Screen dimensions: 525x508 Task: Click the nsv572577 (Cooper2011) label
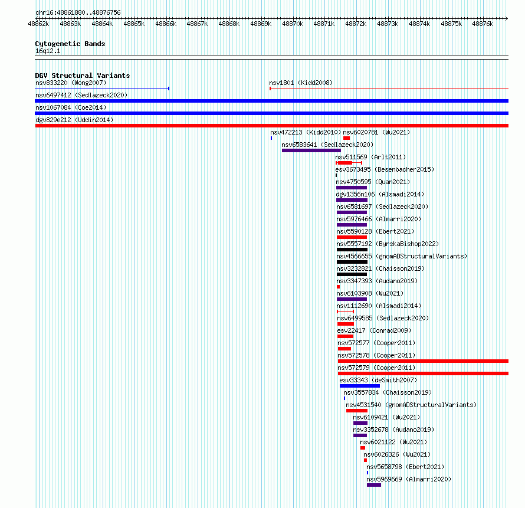[x=376, y=343]
